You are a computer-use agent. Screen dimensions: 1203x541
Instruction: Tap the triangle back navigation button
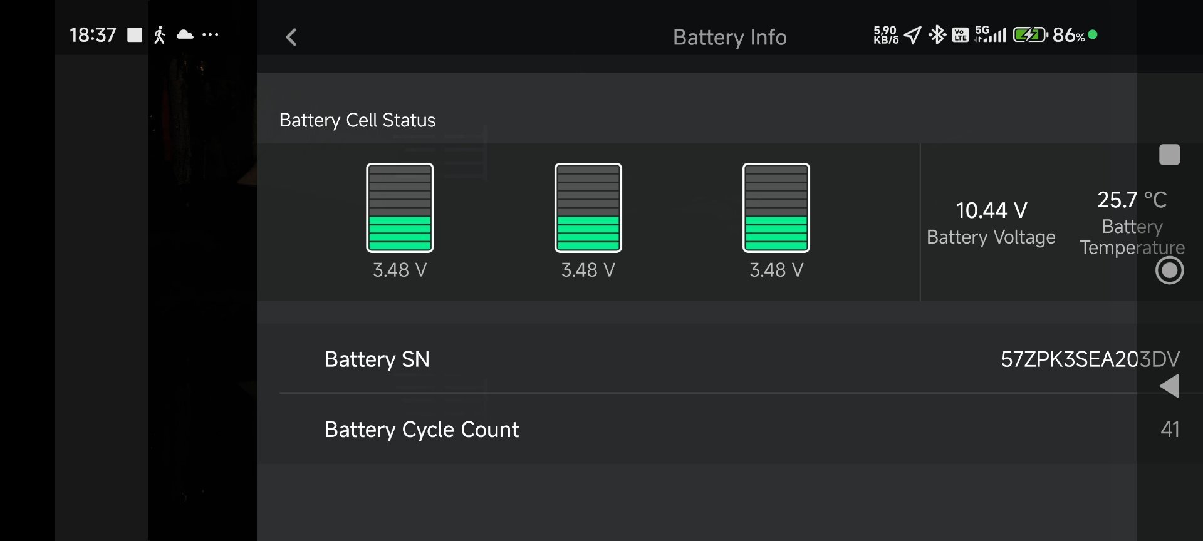(x=1170, y=386)
